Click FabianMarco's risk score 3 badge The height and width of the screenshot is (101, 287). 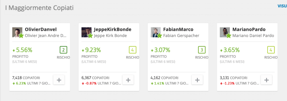[202, 50]
